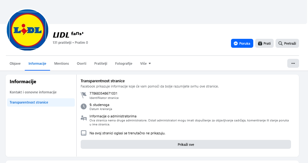This screenshot has width=308, height=163.
Task: Click the ads display icon
Action: [83, 133]
